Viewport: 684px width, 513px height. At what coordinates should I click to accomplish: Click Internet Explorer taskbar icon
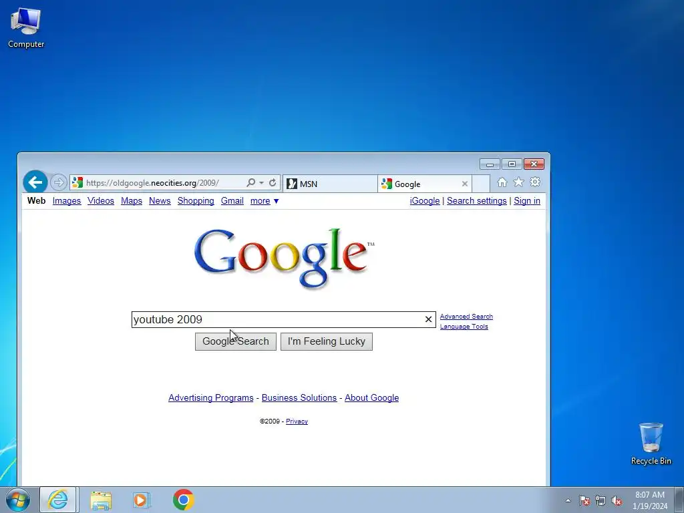(58, 500)
